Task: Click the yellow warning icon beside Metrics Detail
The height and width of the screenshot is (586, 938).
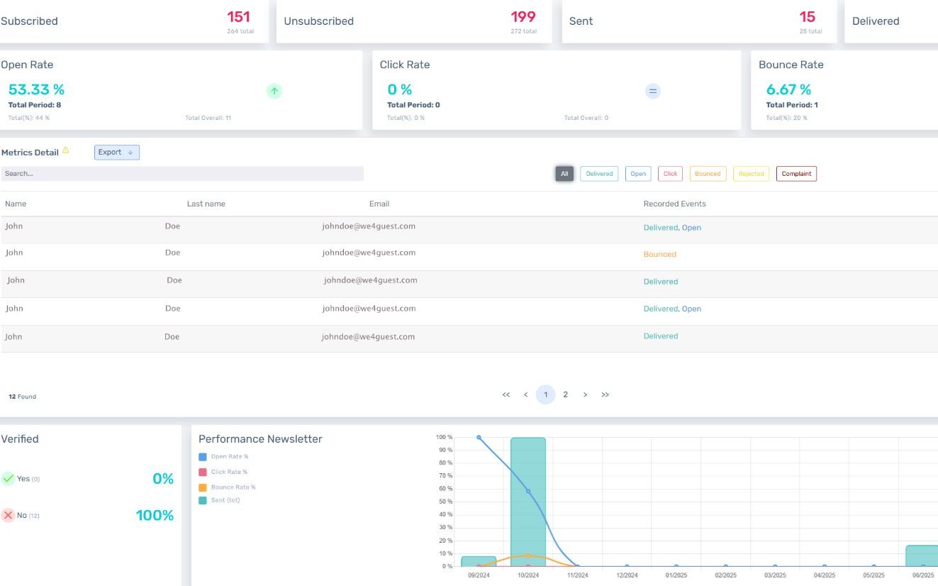Action: (66, 150)
